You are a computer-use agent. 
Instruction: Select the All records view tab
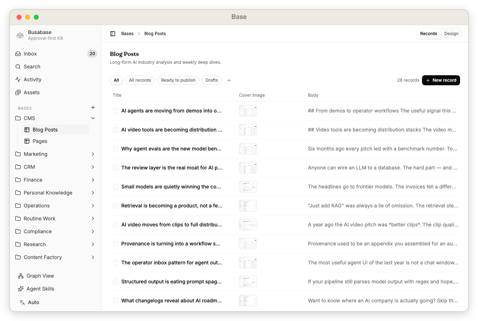(x=140, y=80)
